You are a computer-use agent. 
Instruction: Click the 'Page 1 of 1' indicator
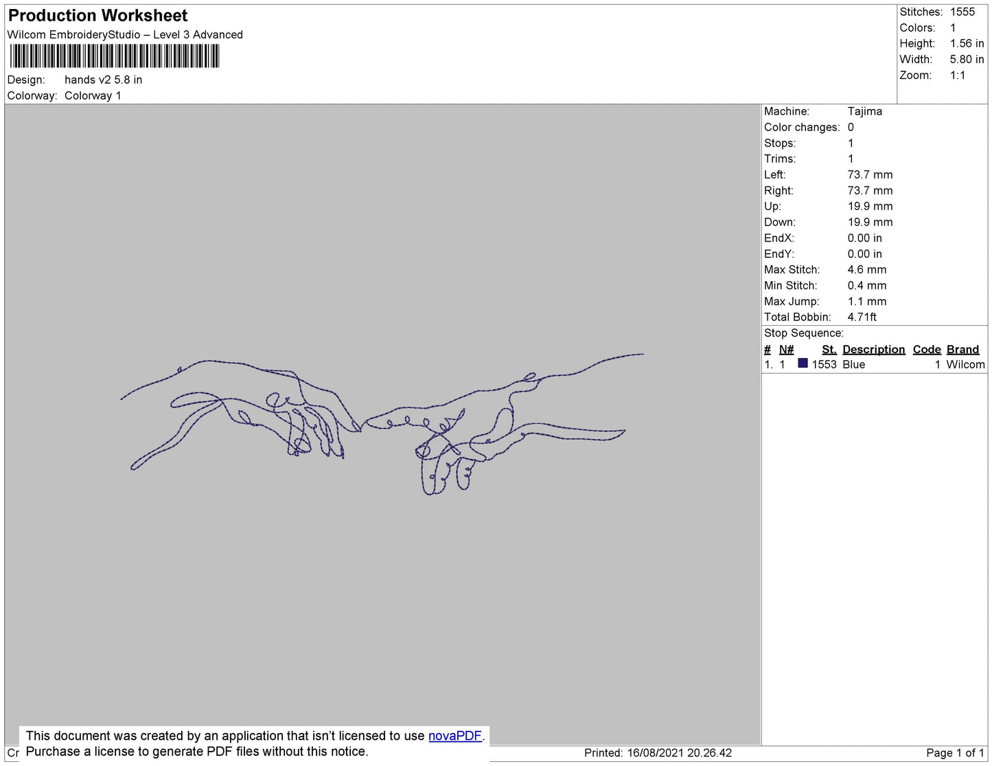click(955, 753)
